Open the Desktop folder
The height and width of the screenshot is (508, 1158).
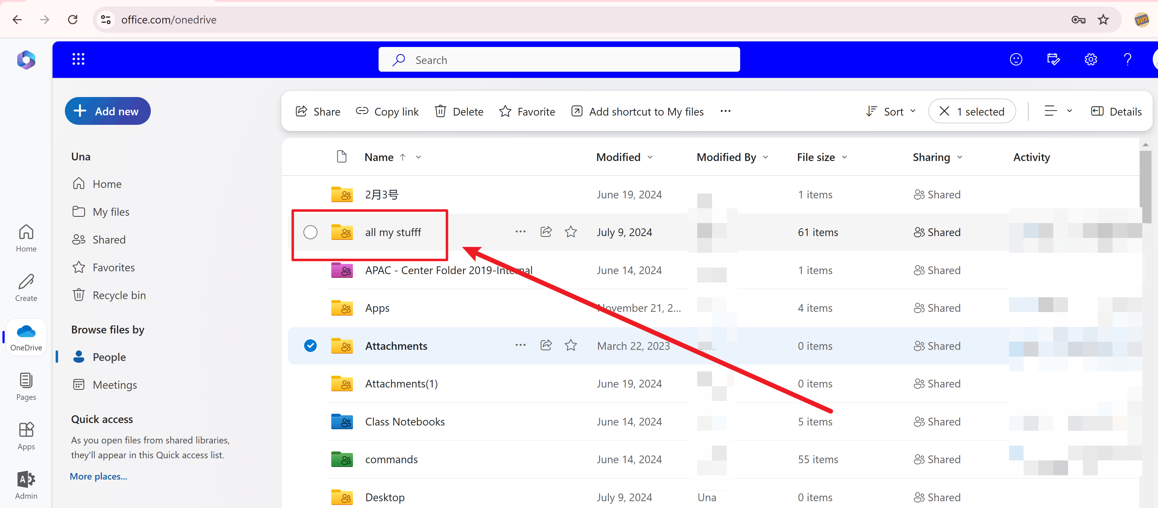click(385, 497)
